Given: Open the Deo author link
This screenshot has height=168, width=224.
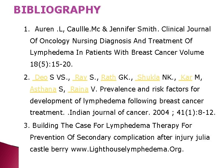Looking at the screenshot, I should [41, 77].
